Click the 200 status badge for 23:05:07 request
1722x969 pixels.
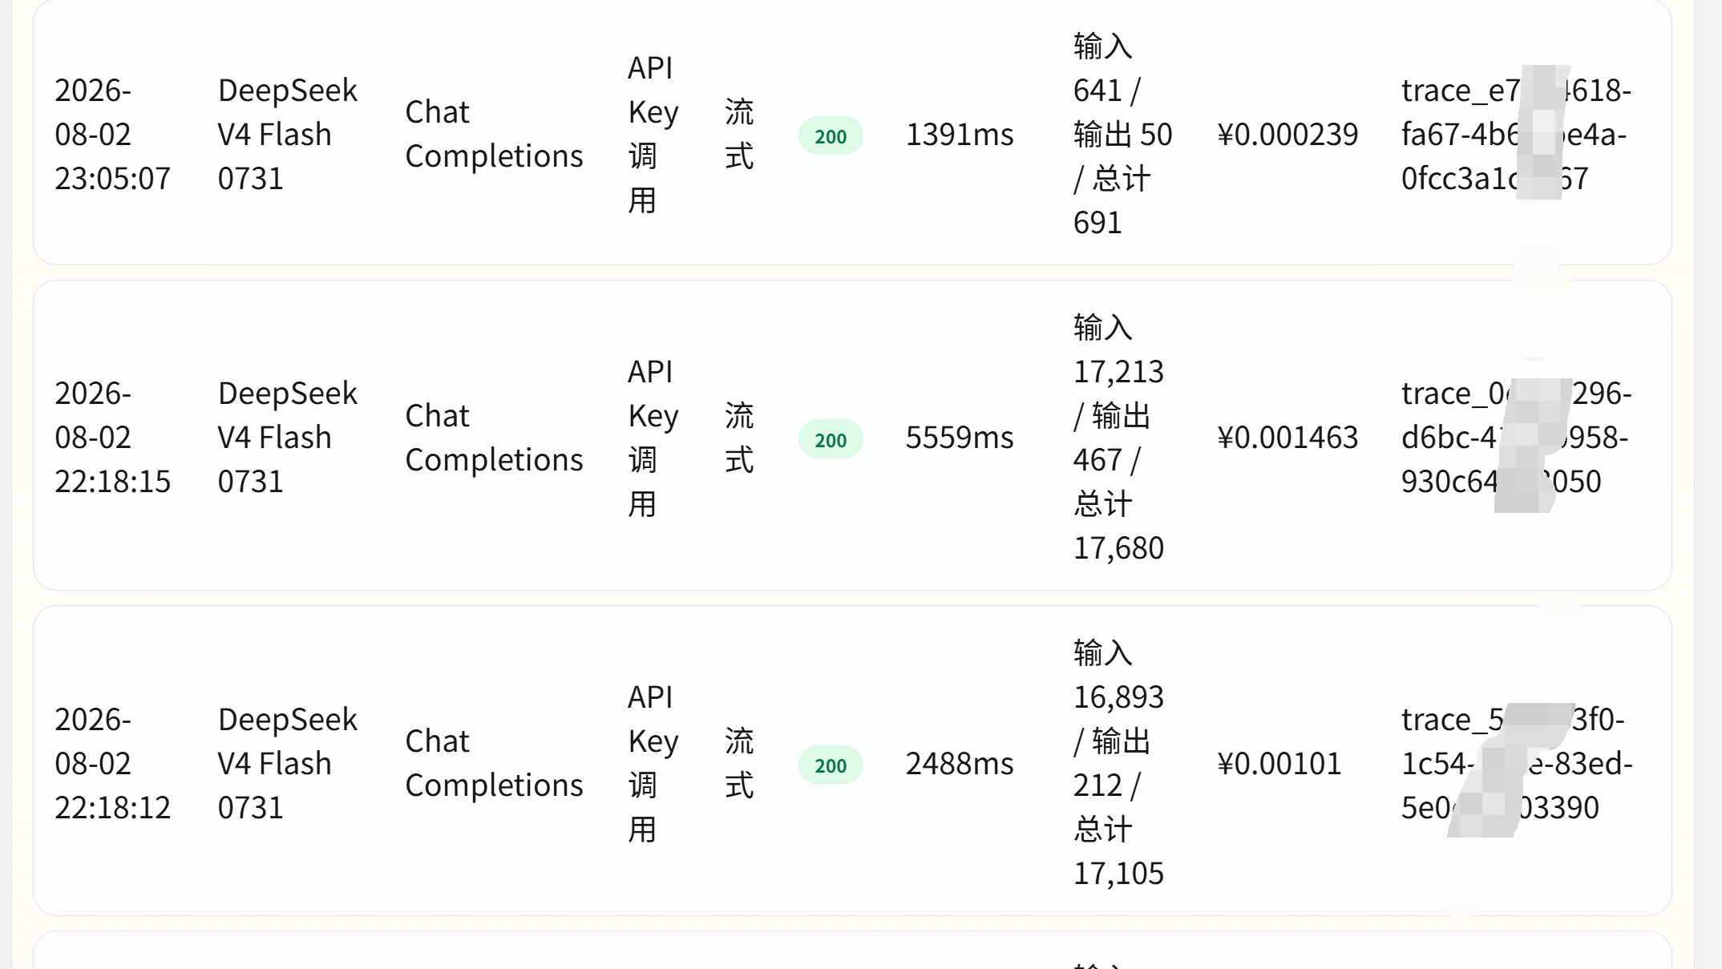click(x=831, y=136)
